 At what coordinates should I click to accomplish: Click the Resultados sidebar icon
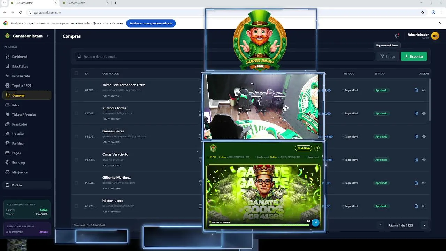(x=8, y=124)
